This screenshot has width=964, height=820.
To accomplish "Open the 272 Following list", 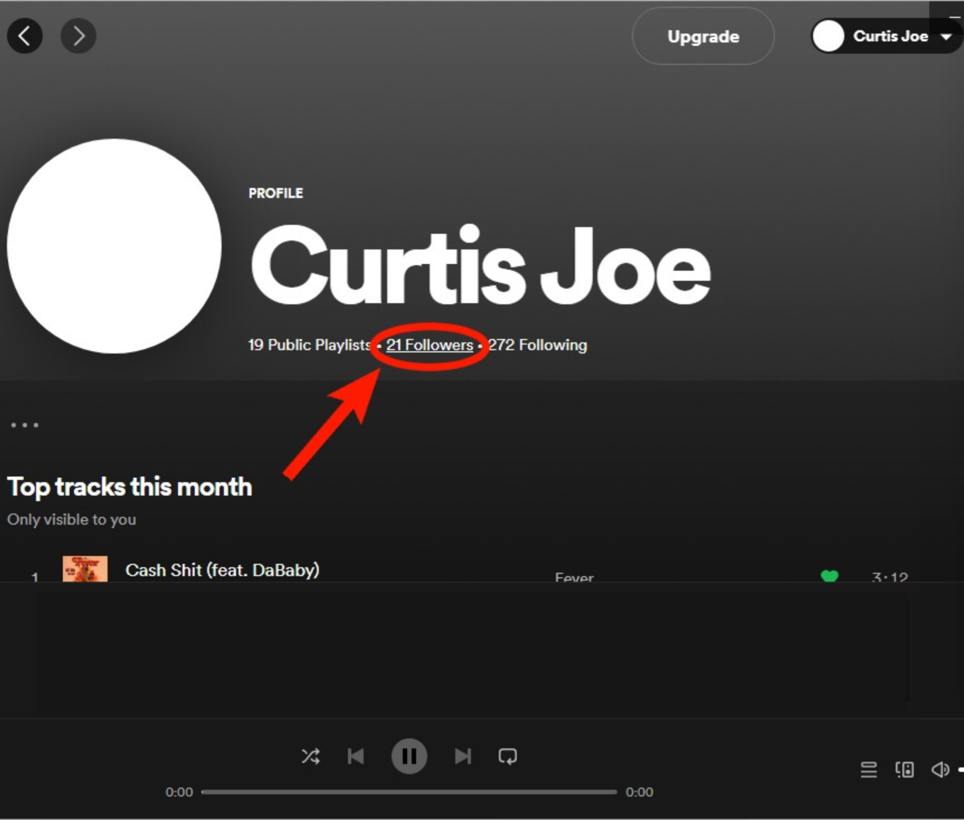I will [x=538, y=345].
